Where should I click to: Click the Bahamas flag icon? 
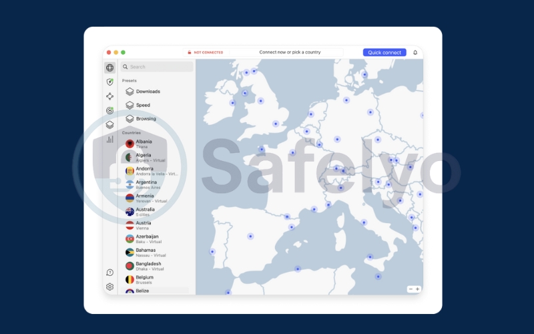coord(129,253)
